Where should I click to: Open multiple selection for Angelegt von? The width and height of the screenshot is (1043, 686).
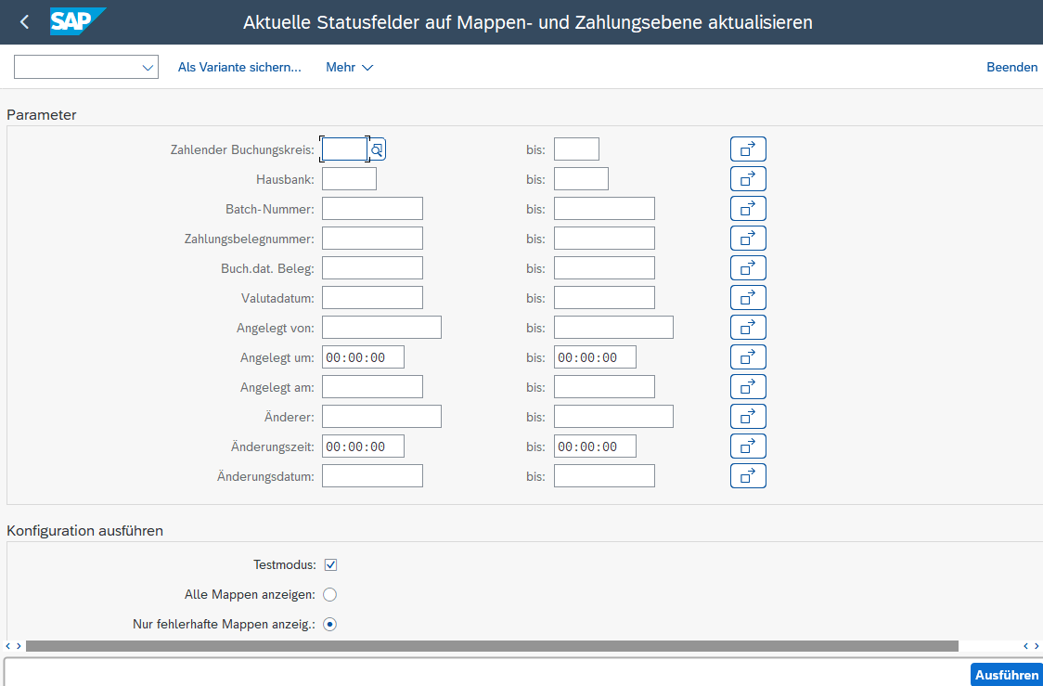coord(748,328)
